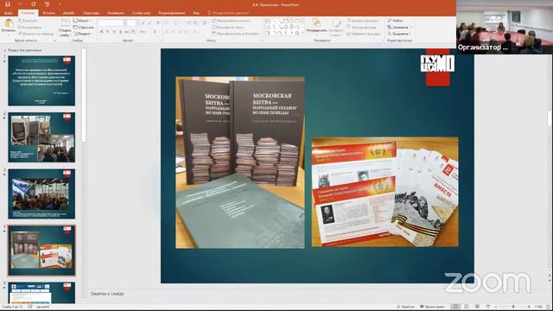Click the slide panel vertical scrollbar
Viewport: 553px width, 311px height.
point(84,95)
